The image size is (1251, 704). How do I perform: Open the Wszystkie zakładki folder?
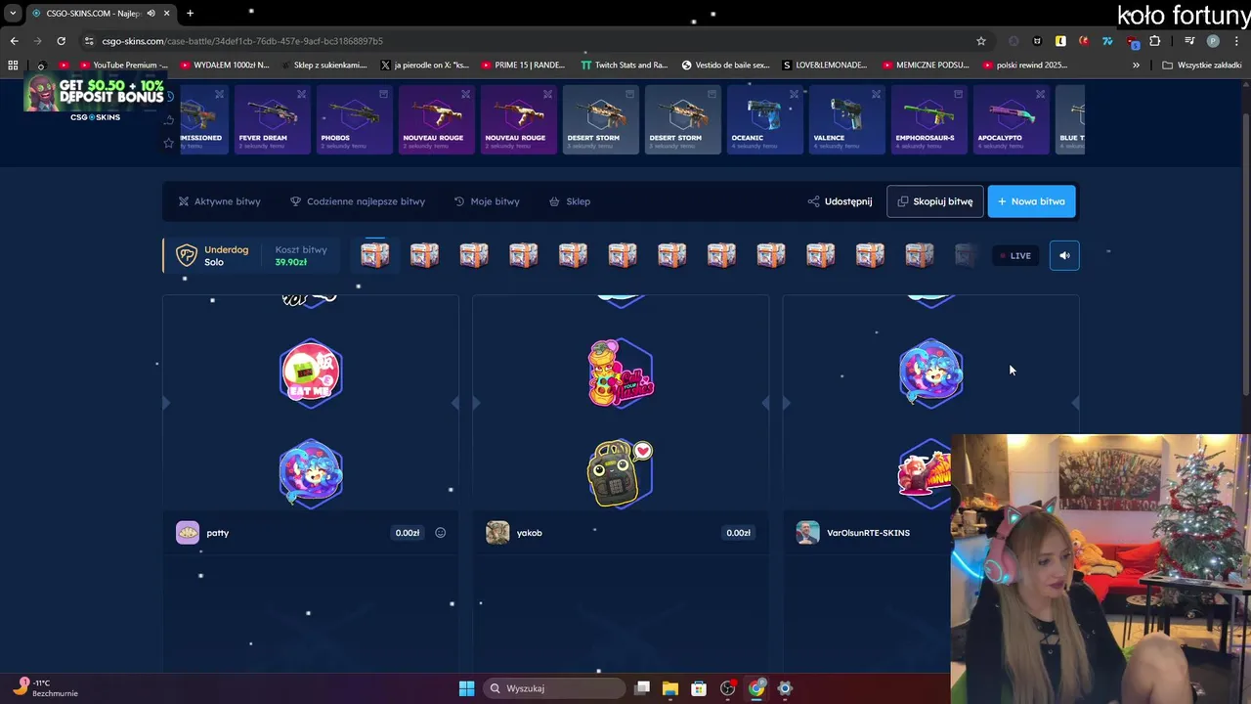[1201, 66]
